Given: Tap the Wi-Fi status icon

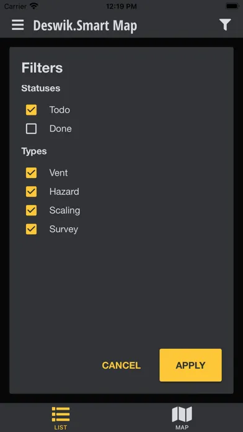Looking at the screenshot, I should (34, 6).
